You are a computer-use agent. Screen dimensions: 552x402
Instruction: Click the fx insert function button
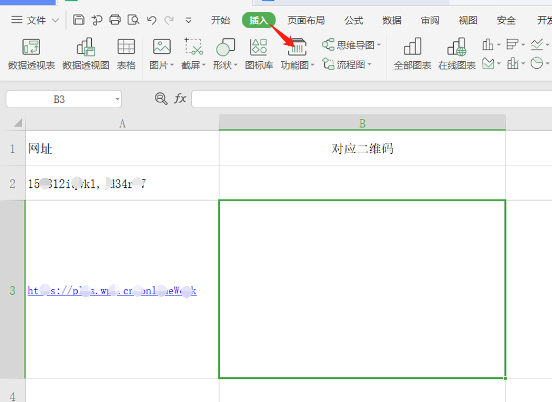coord(180,98)
